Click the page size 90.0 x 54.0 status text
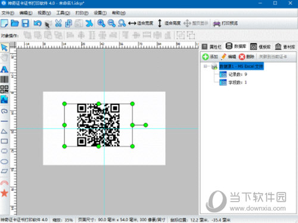 pyautogui.click(x=122, y=220)
